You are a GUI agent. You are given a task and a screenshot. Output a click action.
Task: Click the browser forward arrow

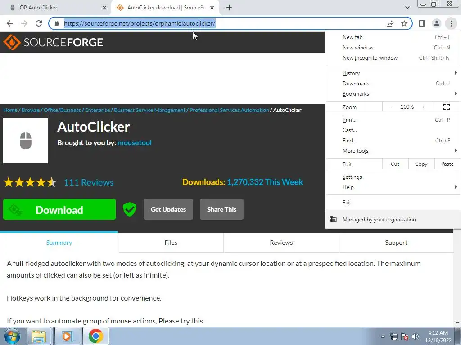pyautogui.click(x=24, y=23)
